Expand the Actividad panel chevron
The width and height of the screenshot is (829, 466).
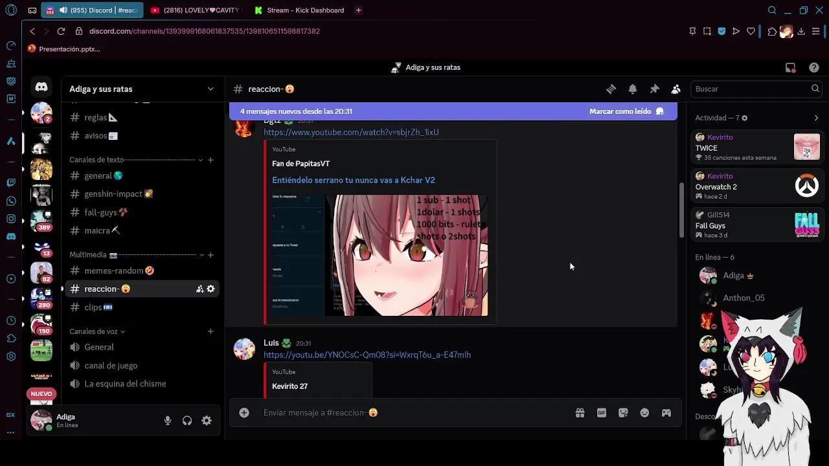point(816,118)
